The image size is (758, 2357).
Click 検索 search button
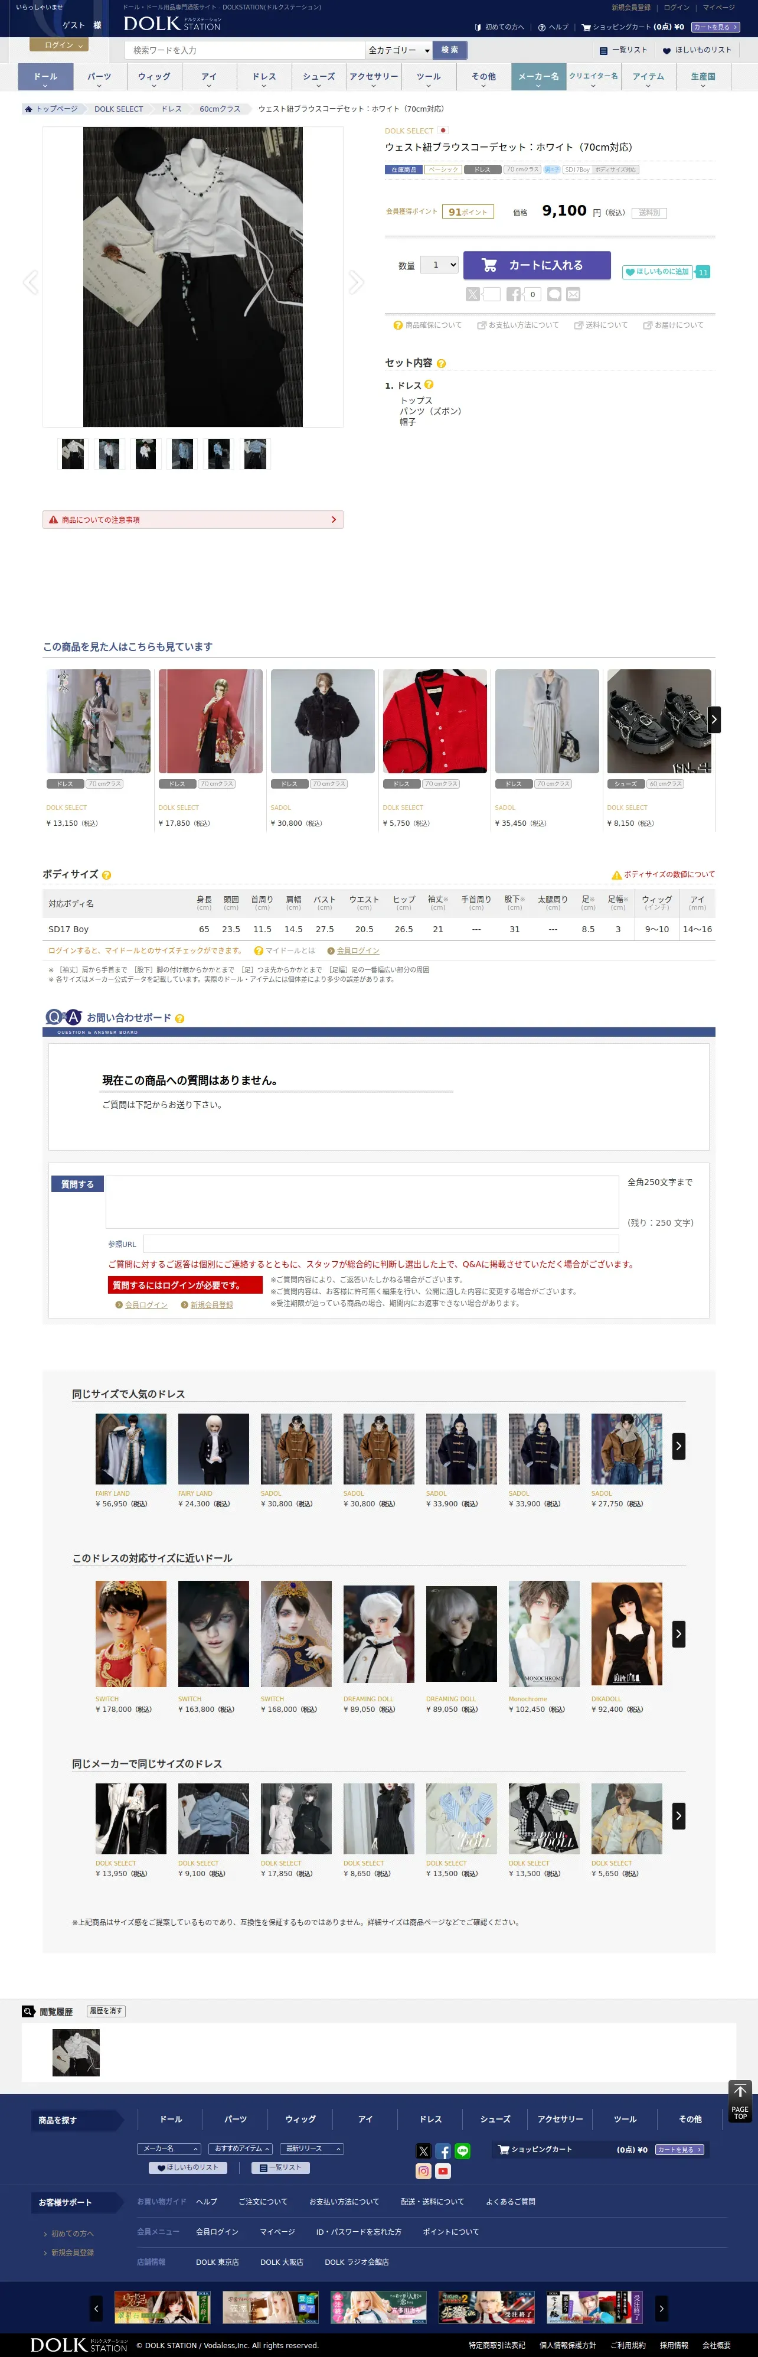[x=450, y=50]
